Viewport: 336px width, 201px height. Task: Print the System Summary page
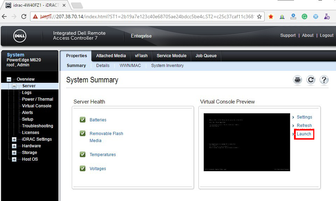point(297,80)
